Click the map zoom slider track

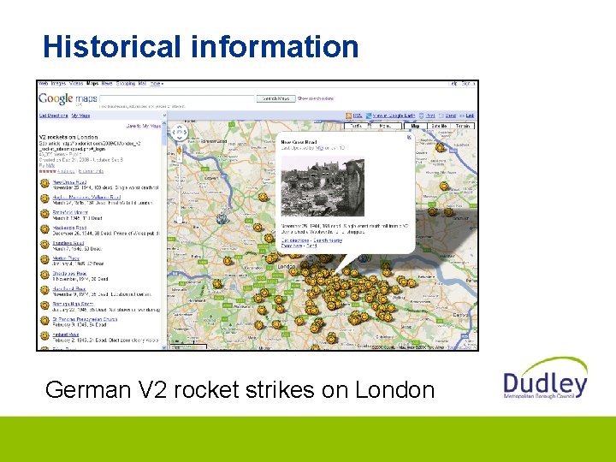(x=180, y=188)
